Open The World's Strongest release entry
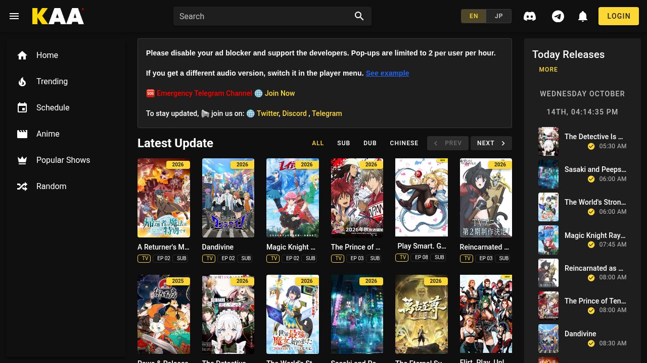The height and width of the screenshot is (363, 647). [x=582, y=207]
